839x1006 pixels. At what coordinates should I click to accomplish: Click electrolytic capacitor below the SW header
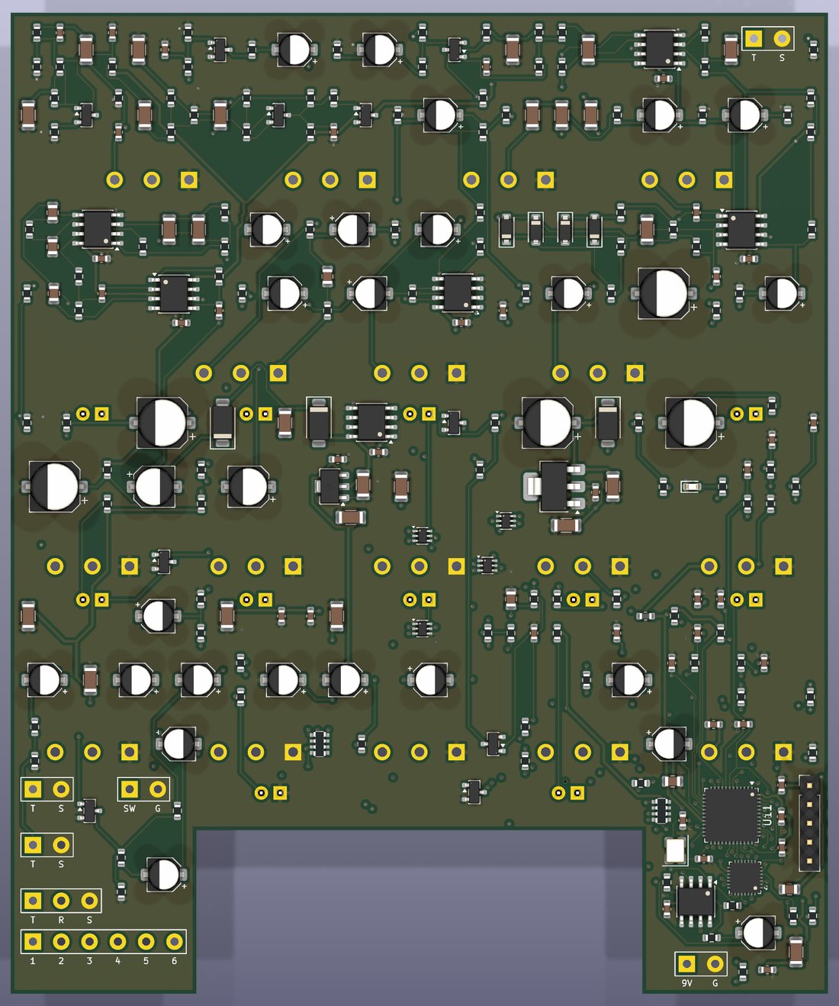[x=163, y=875]
